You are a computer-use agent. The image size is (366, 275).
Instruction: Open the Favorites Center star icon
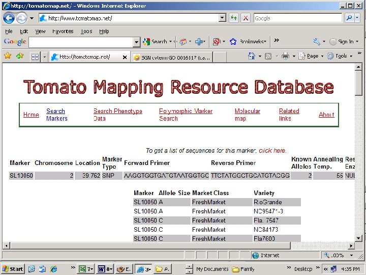7,56
